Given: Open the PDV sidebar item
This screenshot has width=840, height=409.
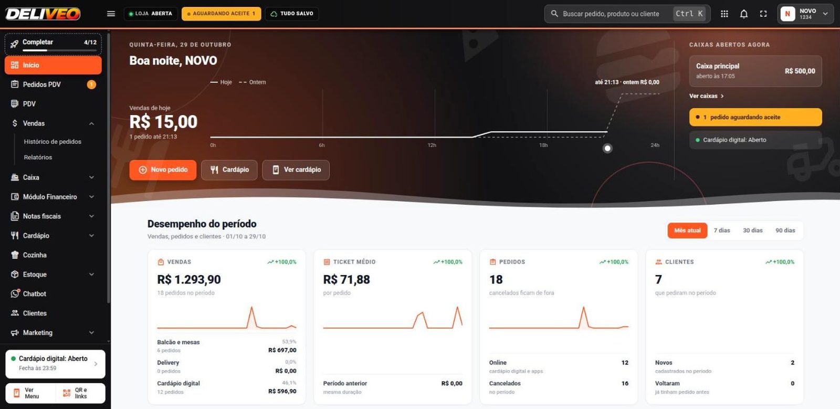Looking at the screenshot, I should pos(53,103).
